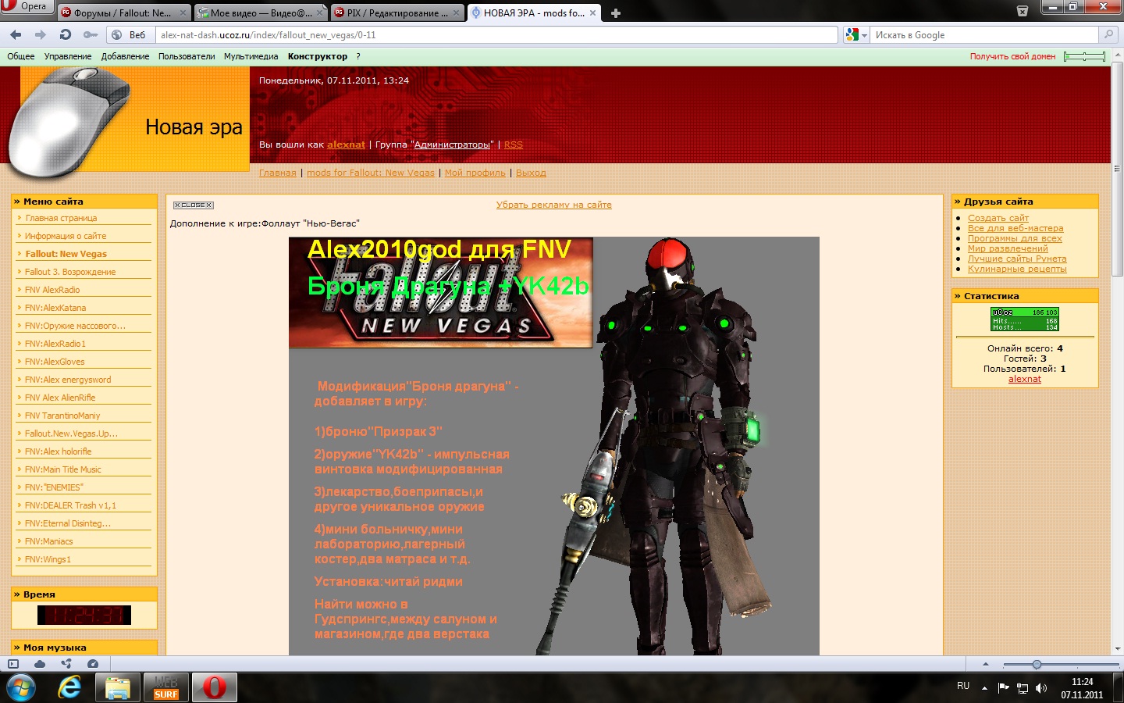The height and width of the screenshot is (703, 1124).
Task: Open the Opera main menu
Action: pos(27,7)
